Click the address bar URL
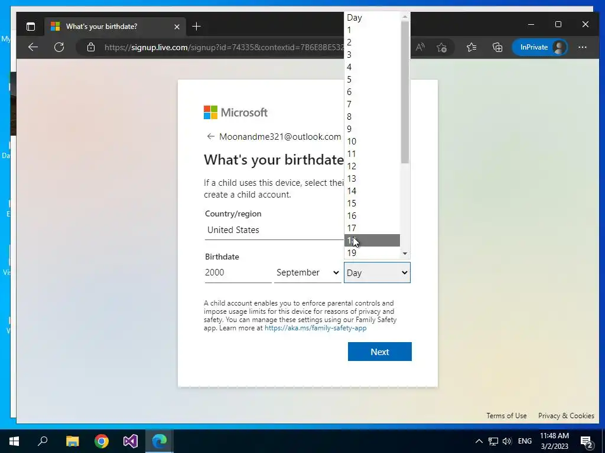This screenshot has width=605, height=453. point(224,47)
